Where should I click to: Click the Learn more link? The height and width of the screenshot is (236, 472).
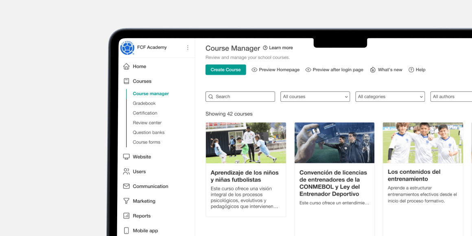[x=281, y=48]
